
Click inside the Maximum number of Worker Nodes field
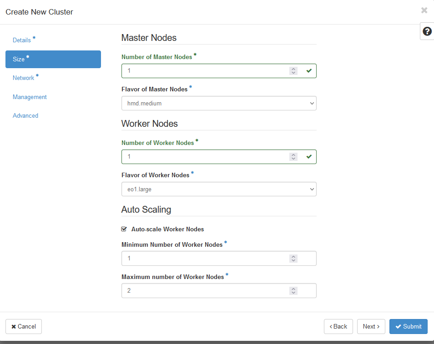point(205,290)
